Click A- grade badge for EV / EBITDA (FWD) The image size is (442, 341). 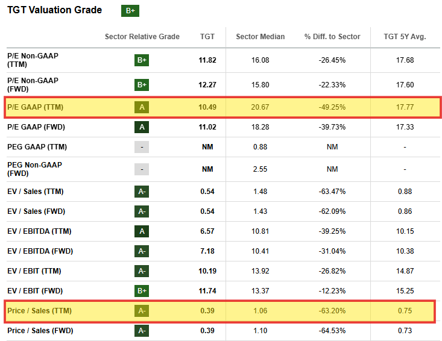pyautogui.click(x=142, y=251)
